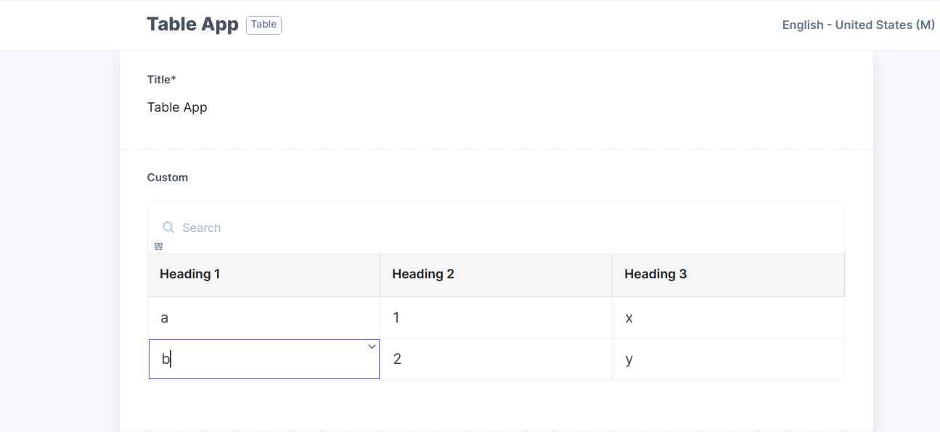This screenshot has width=940, height=432.
Task: Click the Title field value 'Table App'
Action: coord(177,107)
